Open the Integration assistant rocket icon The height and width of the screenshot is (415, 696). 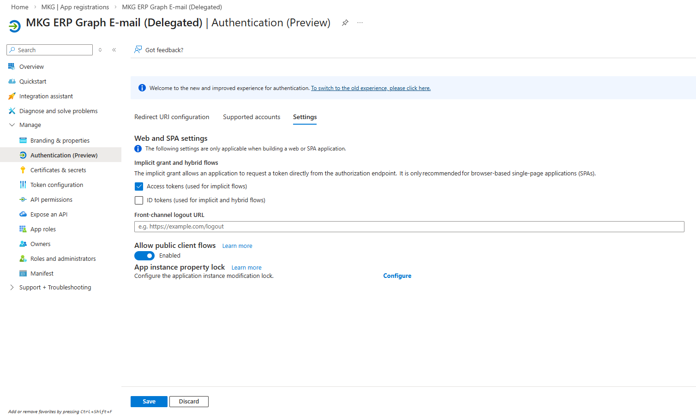tap(12, 96)
